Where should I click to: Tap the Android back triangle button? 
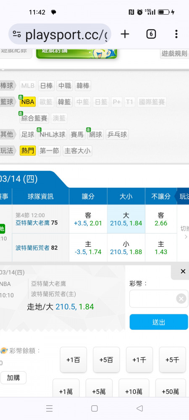pos(139,409)
